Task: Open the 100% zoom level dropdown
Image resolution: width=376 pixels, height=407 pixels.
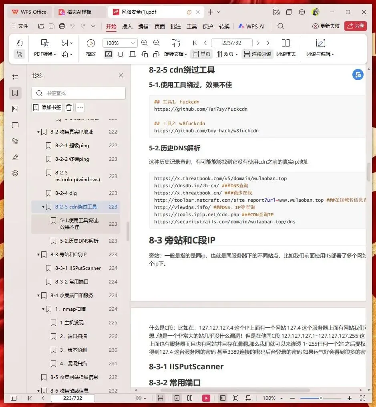Action: pos(120,43)
